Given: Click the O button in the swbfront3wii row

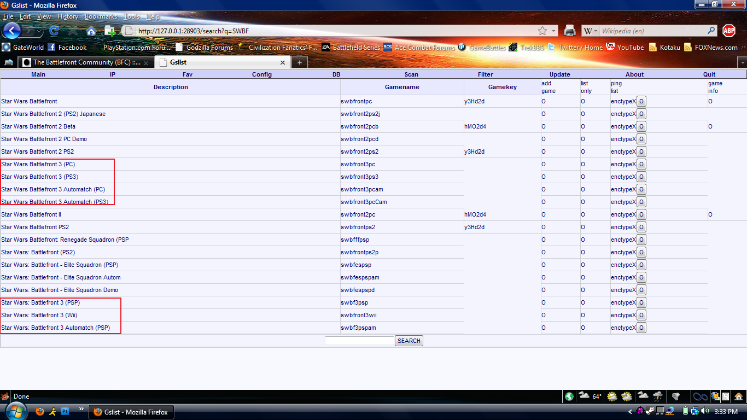Looking at the screenshot, I should tap(641, 315).
